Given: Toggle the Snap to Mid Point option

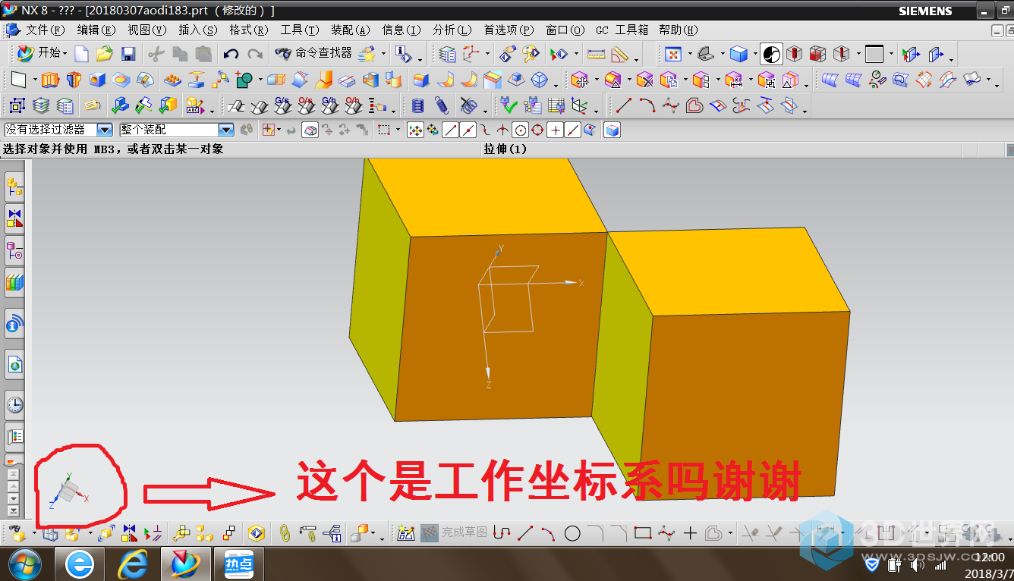Looking at the screenshot, I should [x=468, y=130].
